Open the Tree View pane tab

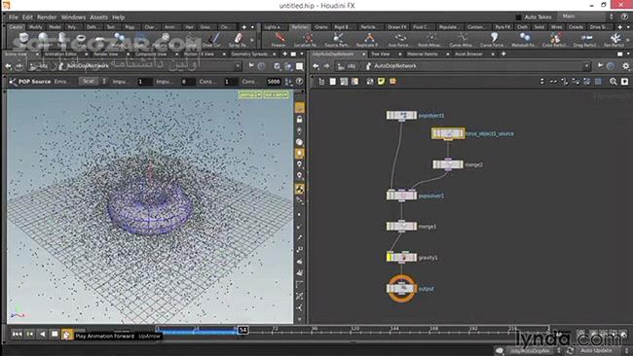tap(380, 54)
